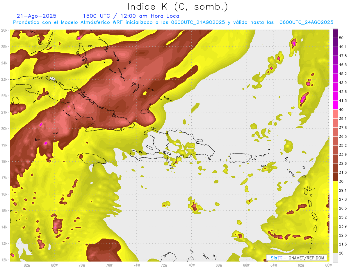This screenshot has height=269, width=349.
Task: Click the colorbar value '33.9'
Action: 343,154
